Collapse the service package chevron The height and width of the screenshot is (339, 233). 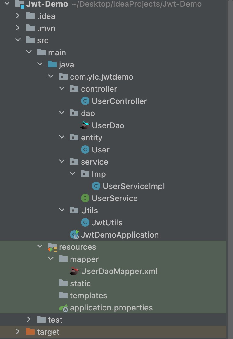(x=62, y=162)
